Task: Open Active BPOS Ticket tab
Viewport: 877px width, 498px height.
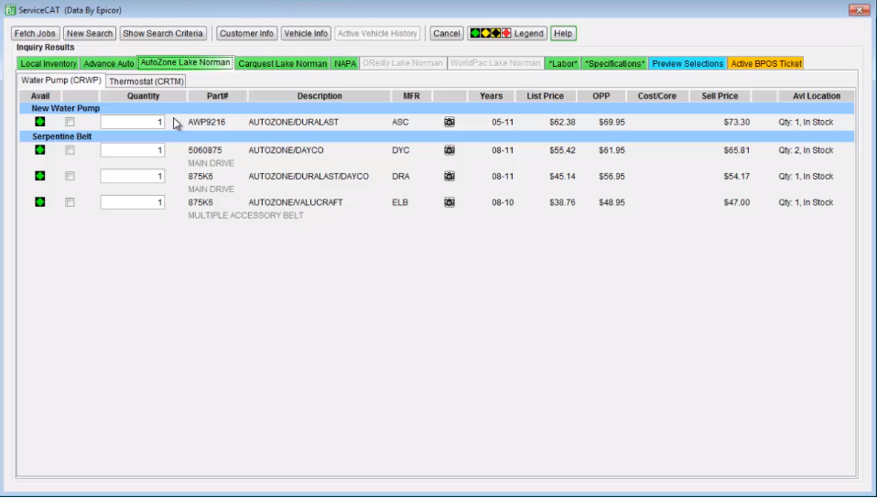Action: (766, 64)
